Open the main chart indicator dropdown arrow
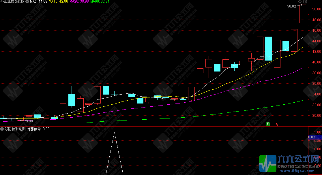Viewport: 322px width, 175px height. (27, 2)
